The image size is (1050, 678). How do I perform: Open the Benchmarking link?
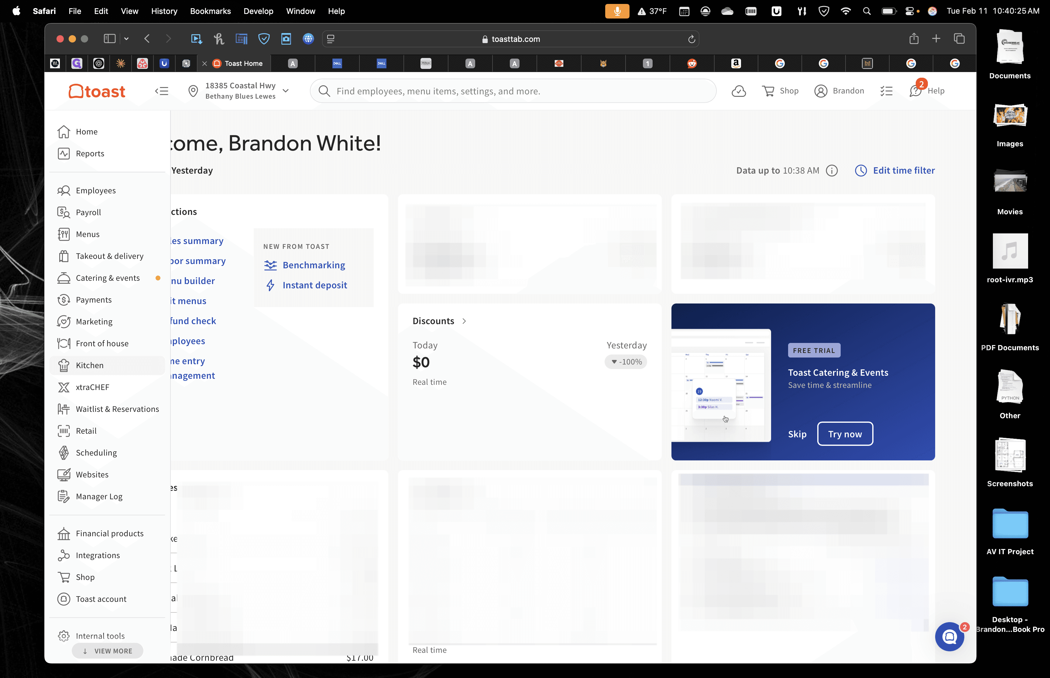[x=304, y=265]
